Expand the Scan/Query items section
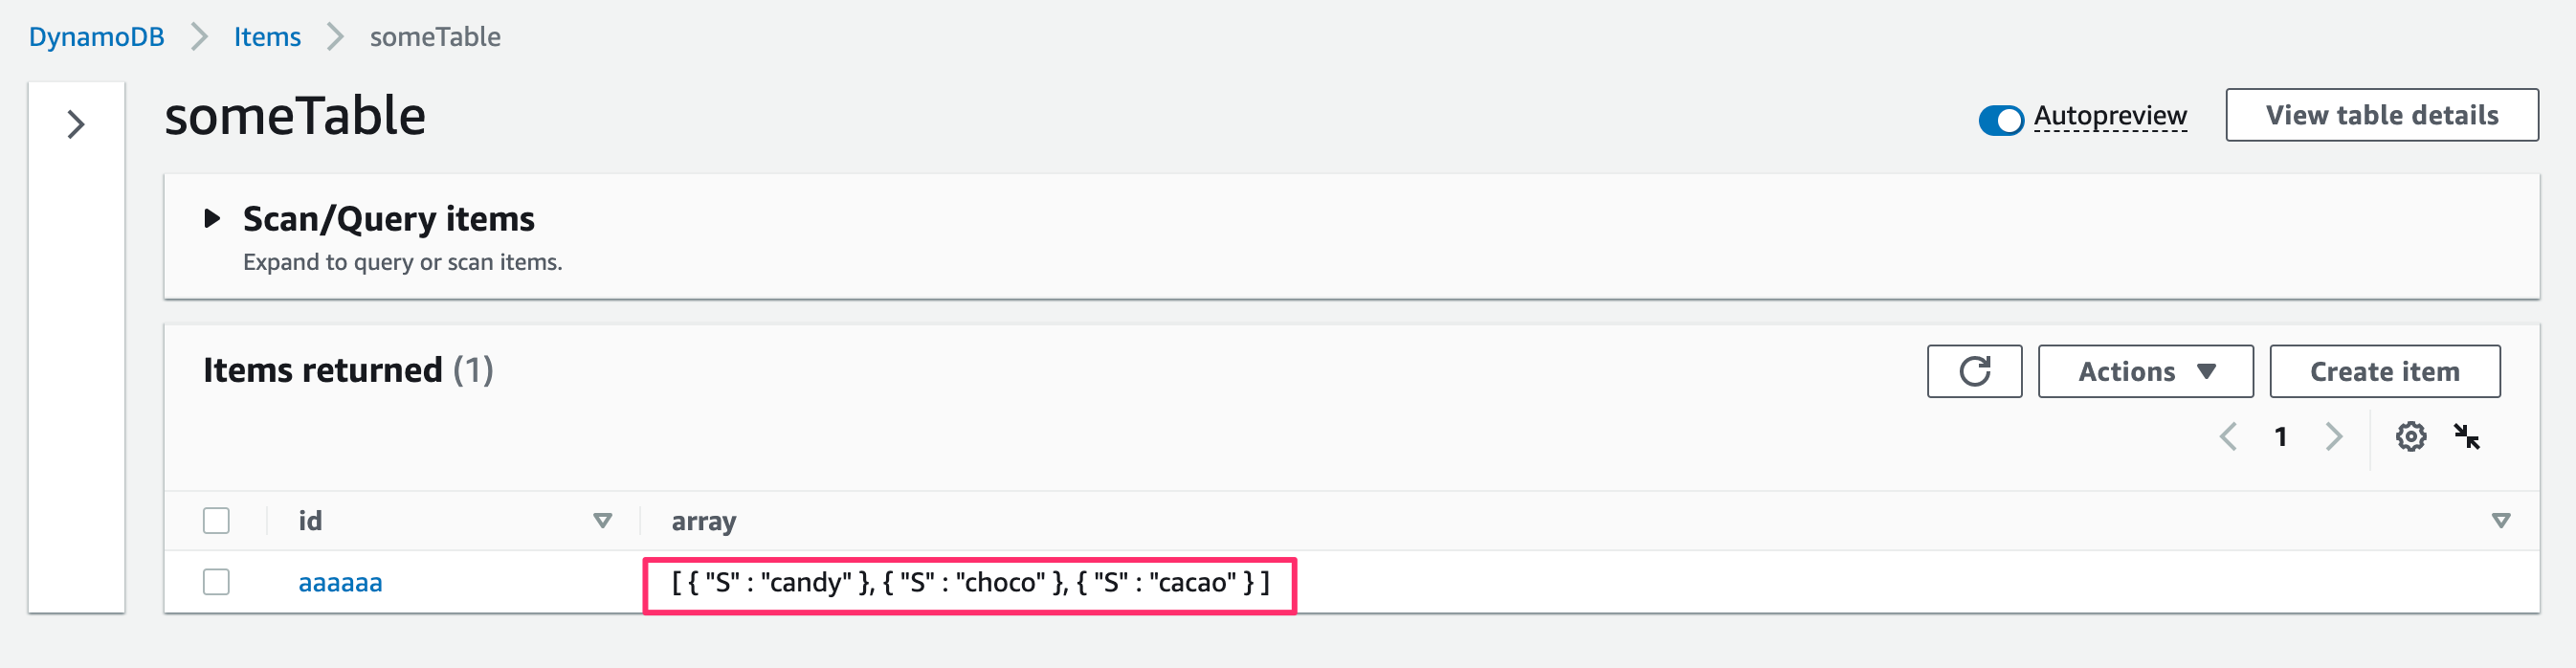This screenshot has width=2576, height=668. tap(212, 218)
